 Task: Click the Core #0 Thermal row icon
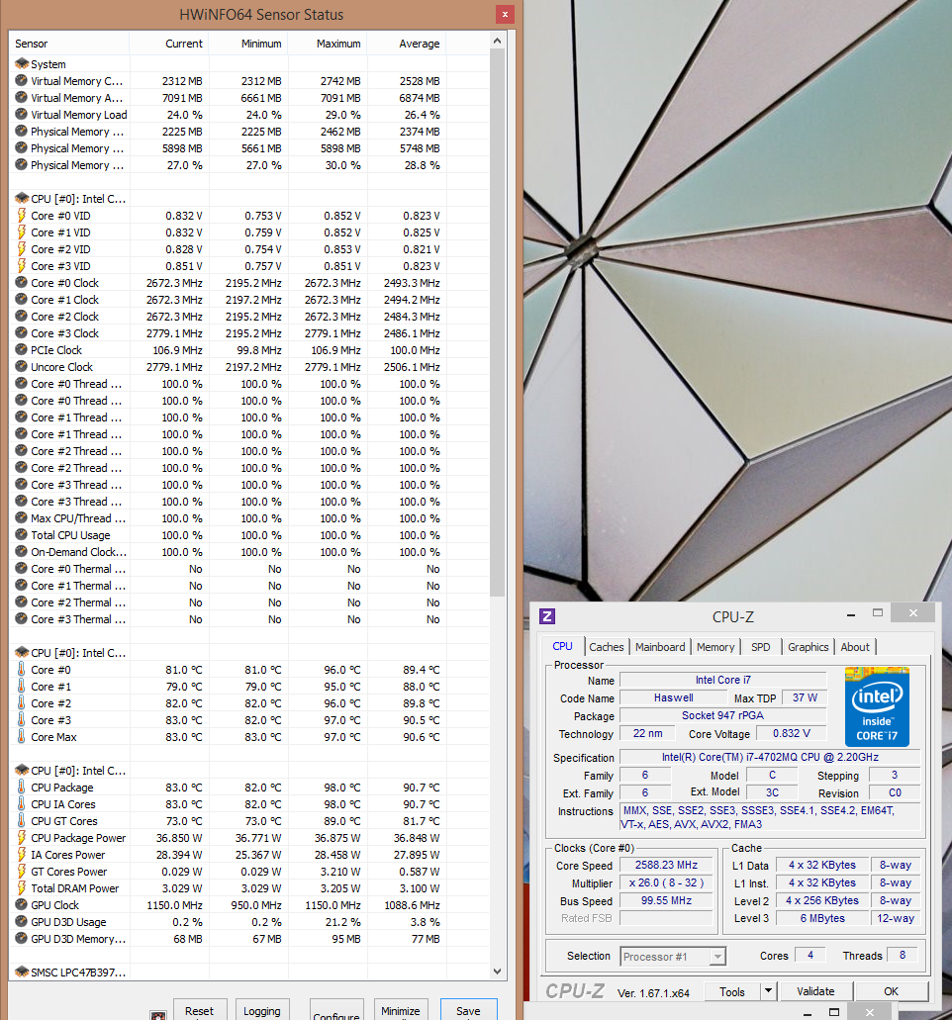pos(22,569)
